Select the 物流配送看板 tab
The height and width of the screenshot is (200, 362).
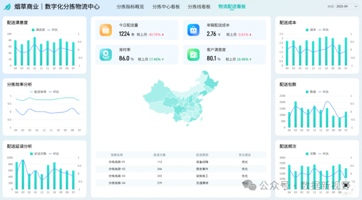point(232,7)
